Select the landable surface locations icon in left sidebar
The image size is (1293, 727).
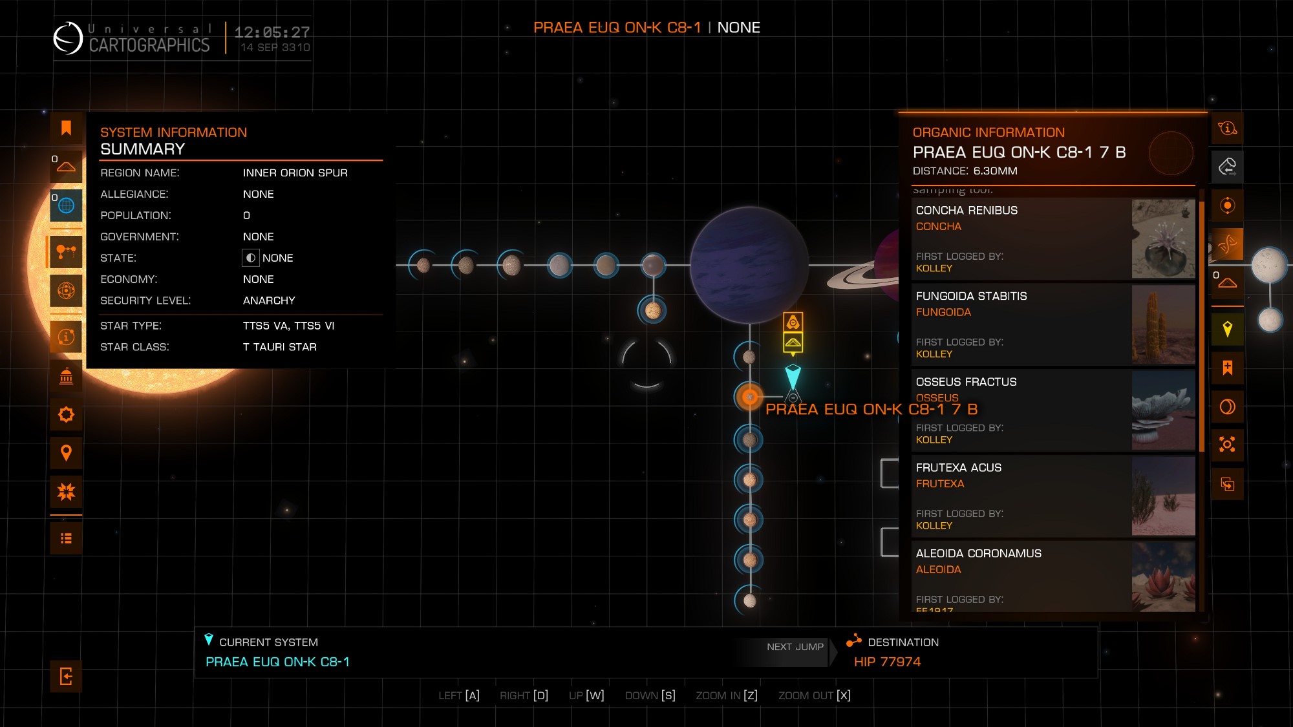66,167
